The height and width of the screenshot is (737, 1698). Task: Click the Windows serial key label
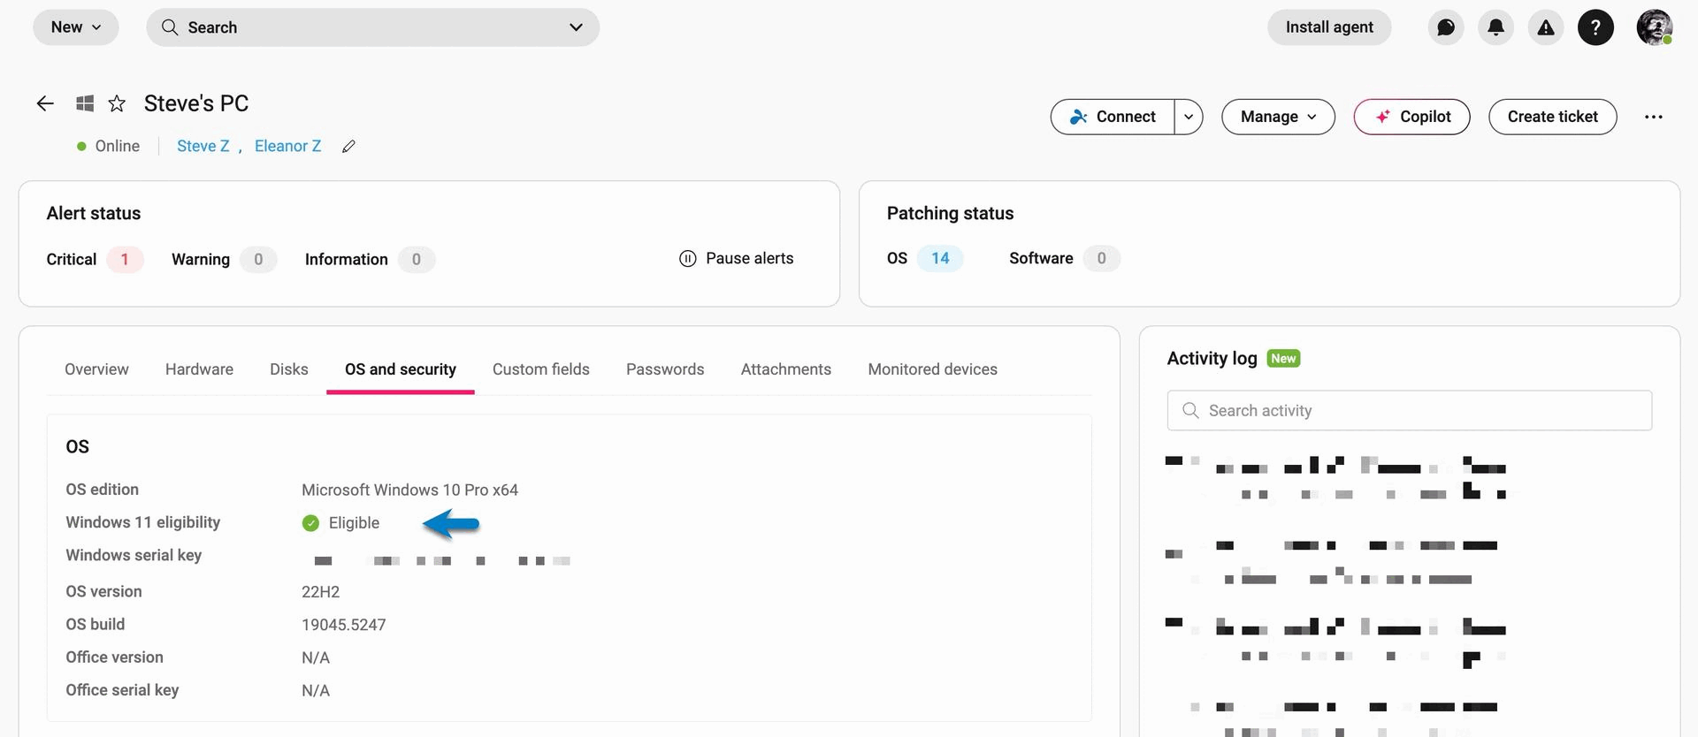(134, 555)
